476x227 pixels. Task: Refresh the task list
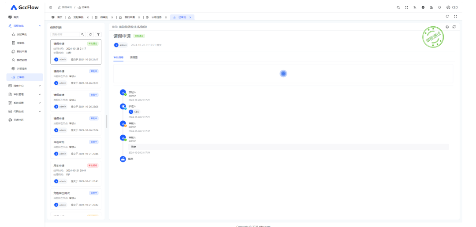click(x=90, y=34)
